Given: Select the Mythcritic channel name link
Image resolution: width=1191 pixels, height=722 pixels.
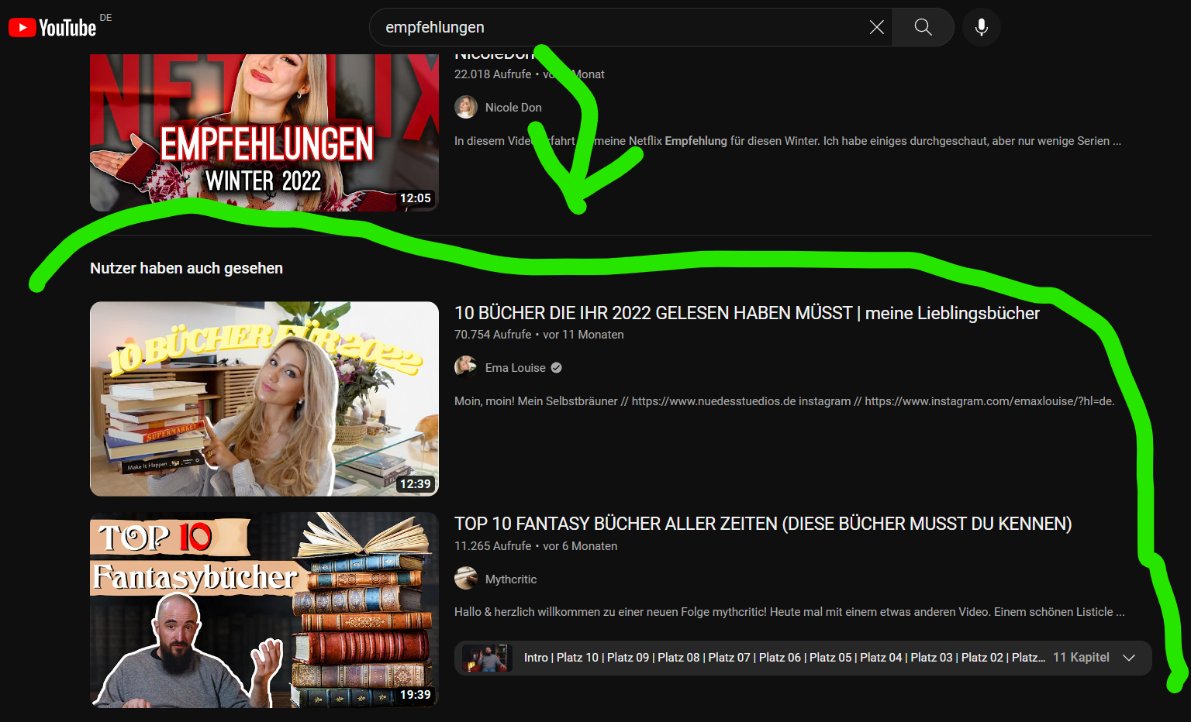Looking at the screenshot, I should 510,579.
